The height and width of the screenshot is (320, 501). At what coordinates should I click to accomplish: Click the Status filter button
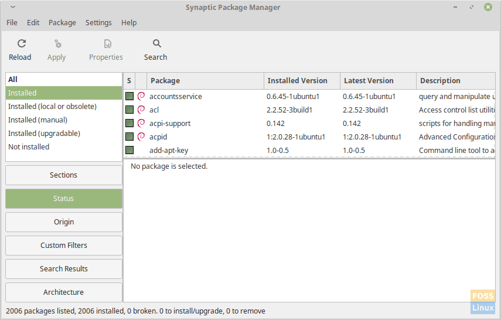[64, 199]
